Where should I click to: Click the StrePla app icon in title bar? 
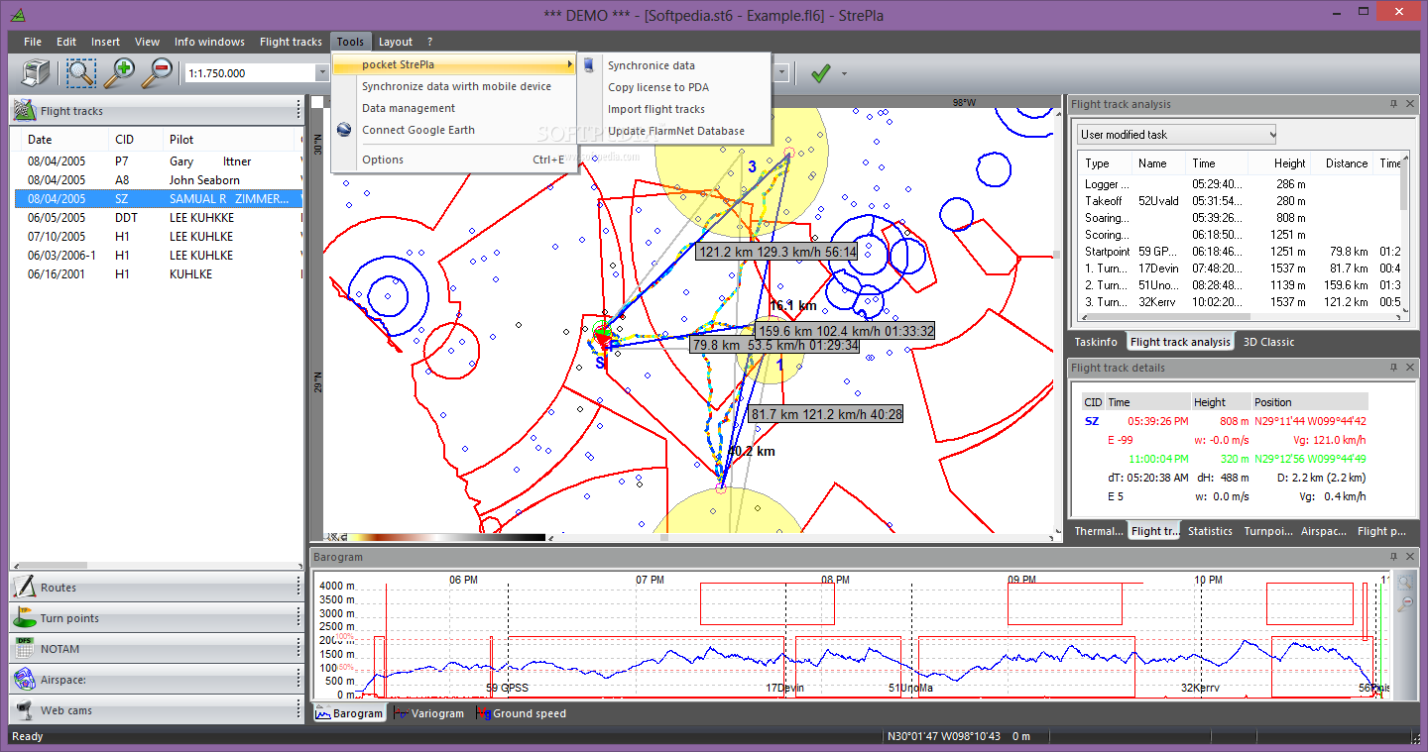coord(17,13)
